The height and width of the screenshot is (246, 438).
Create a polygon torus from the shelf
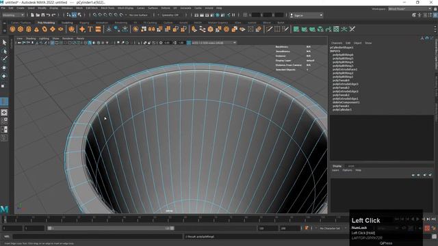click(44, 29)
